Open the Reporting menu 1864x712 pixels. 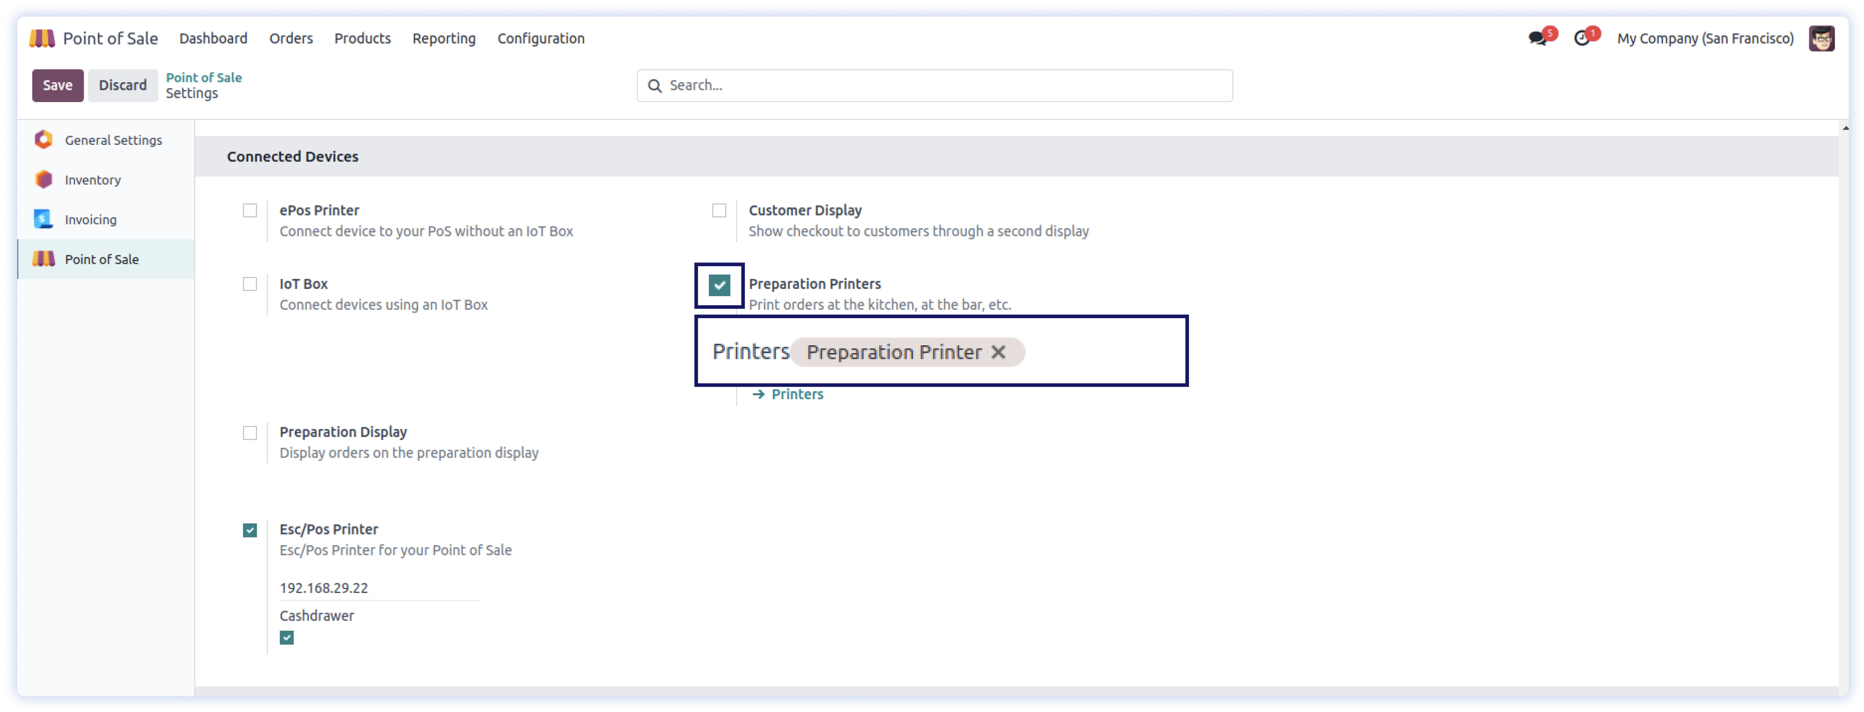tap(444, 38)
